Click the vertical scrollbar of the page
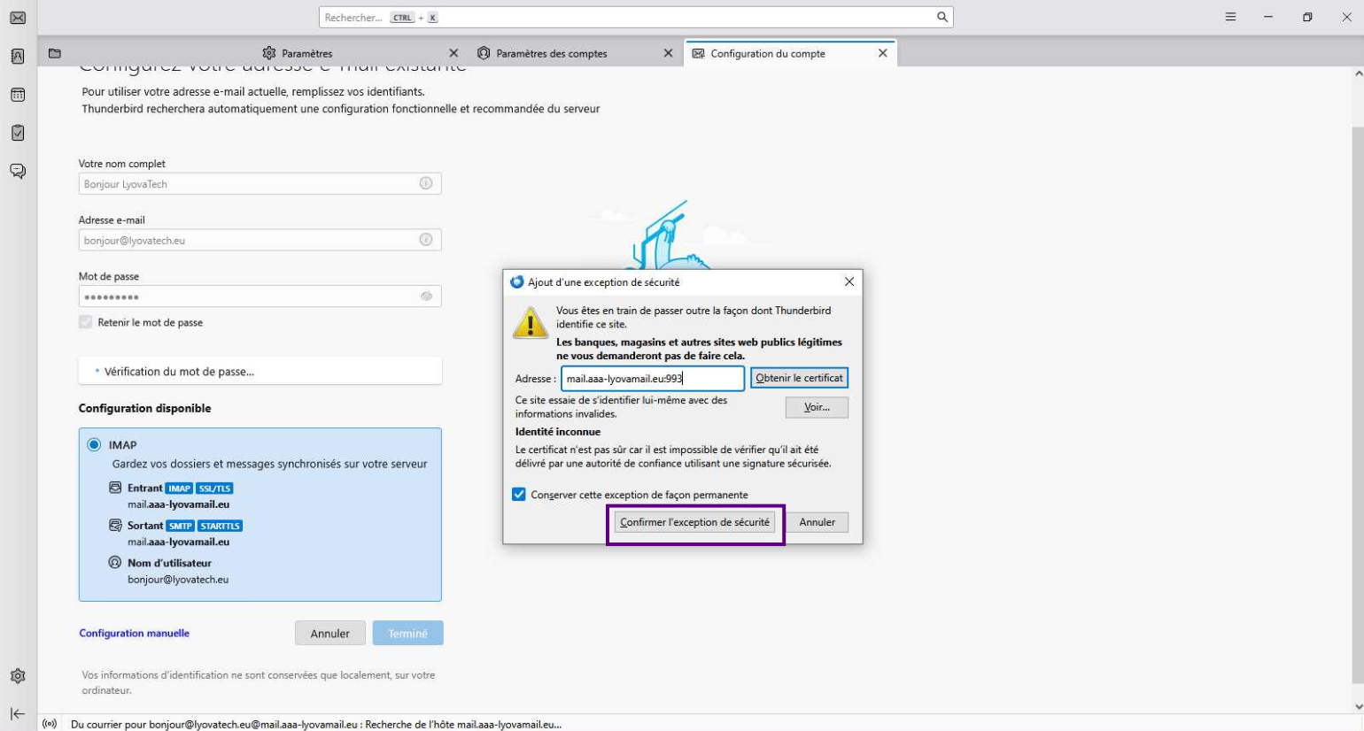The image size is (1364, 731). (1358, 407)
